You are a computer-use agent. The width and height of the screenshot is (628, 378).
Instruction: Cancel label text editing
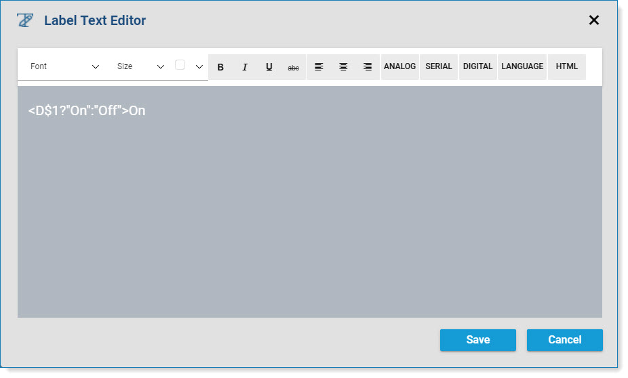pos(565,340)
